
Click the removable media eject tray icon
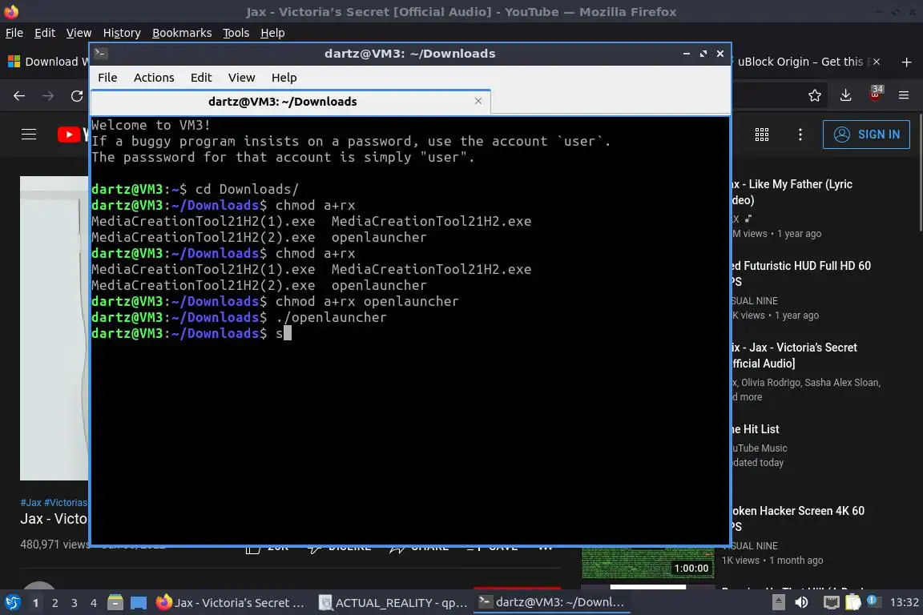pos(778,602)
